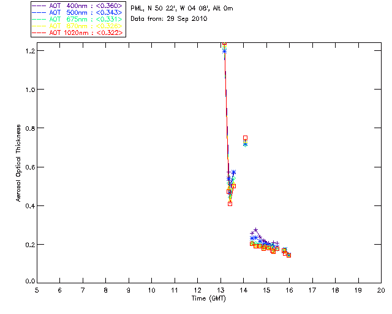Screen dimensions: 392x314
Task: Click the purple dashed line sample for 400nm
Action: click(x=39, y=6)
